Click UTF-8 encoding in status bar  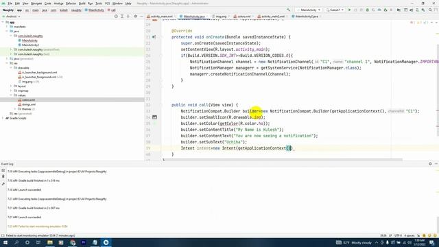[x=398, y=235]
